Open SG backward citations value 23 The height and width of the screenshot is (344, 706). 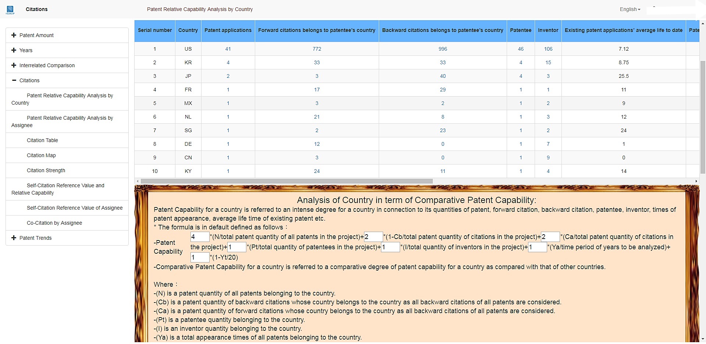[x=443, y=130]
